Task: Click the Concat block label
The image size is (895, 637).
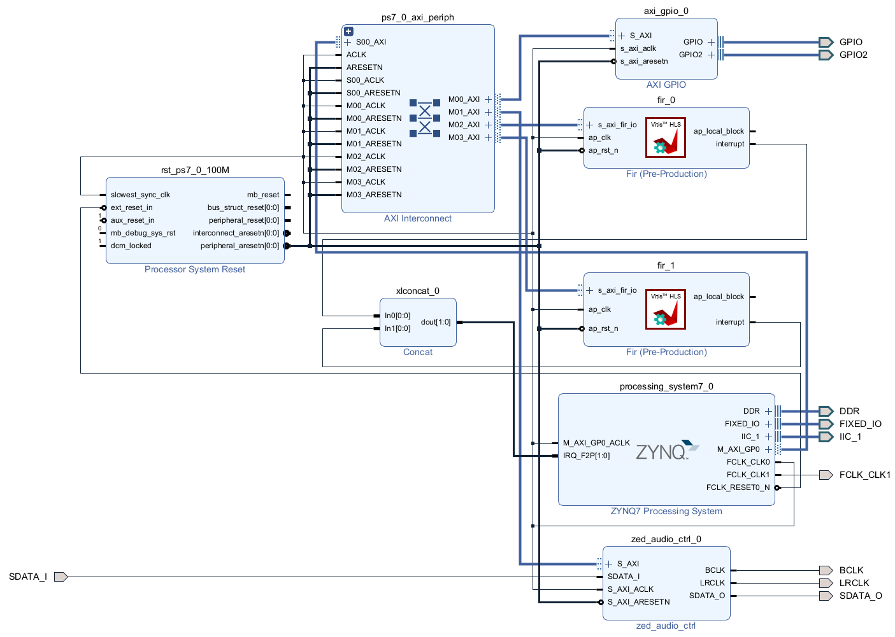Action: 418,352
